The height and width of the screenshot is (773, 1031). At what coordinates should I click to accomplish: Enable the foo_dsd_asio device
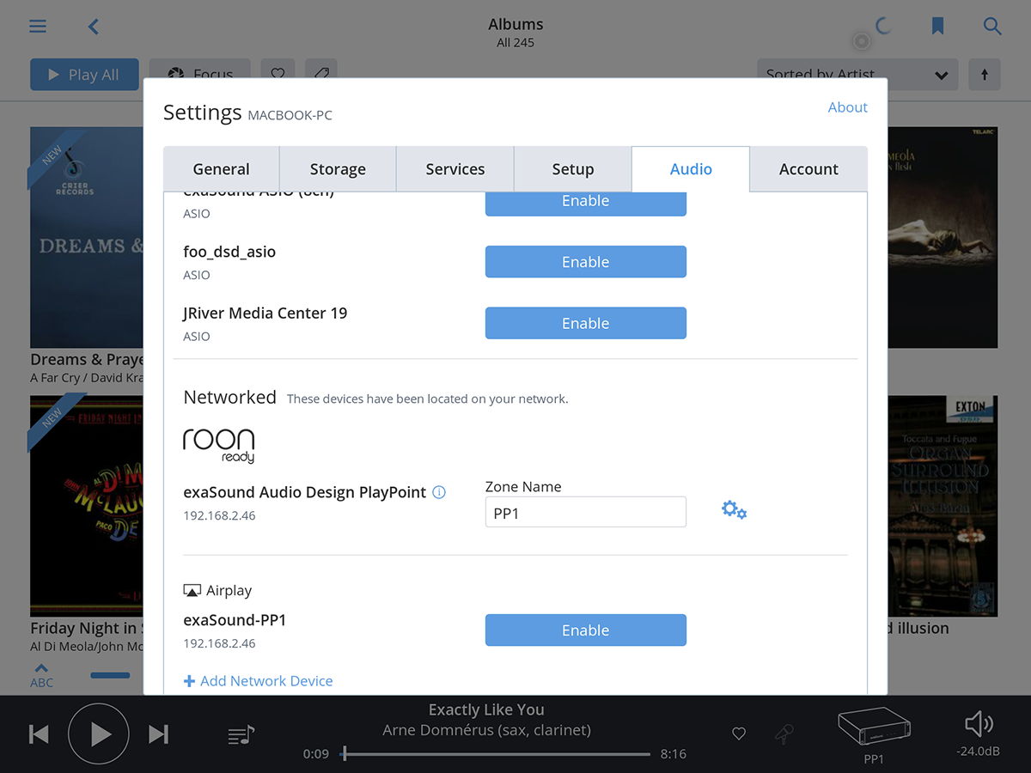pos(586,262)
